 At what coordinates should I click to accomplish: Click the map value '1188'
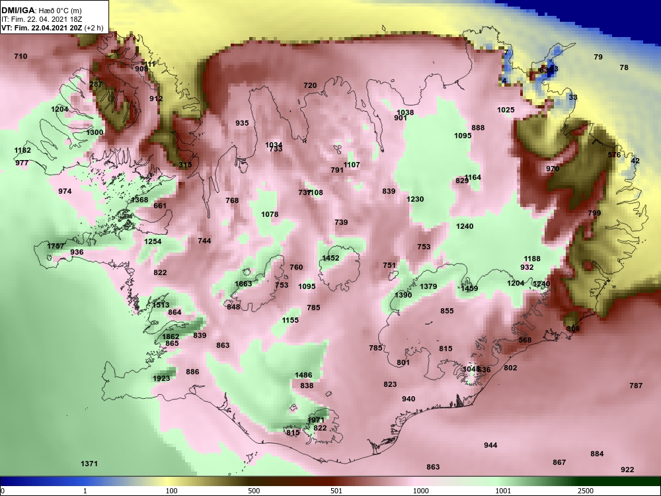(532, 259)
